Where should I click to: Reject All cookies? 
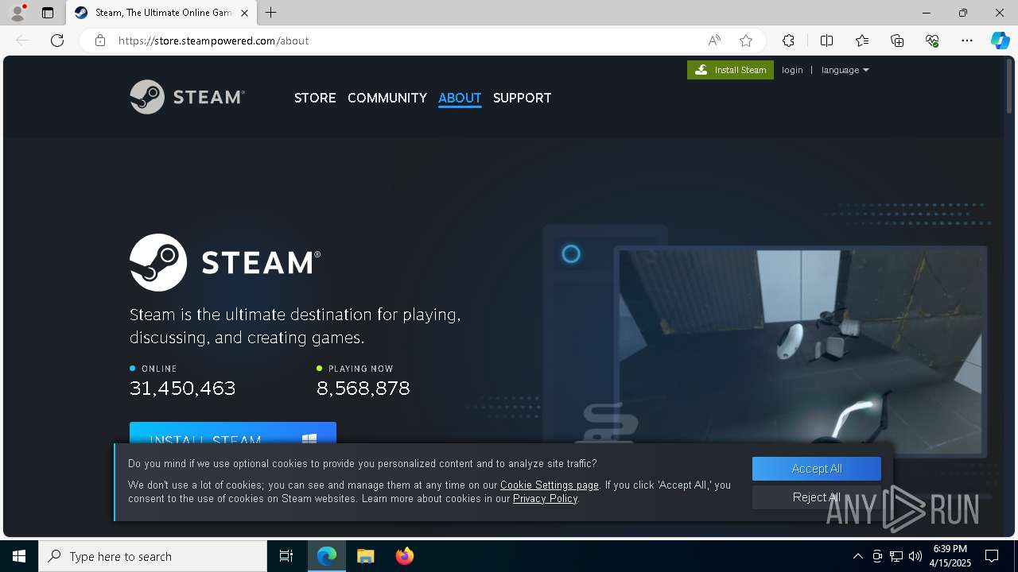click(817, 497)
